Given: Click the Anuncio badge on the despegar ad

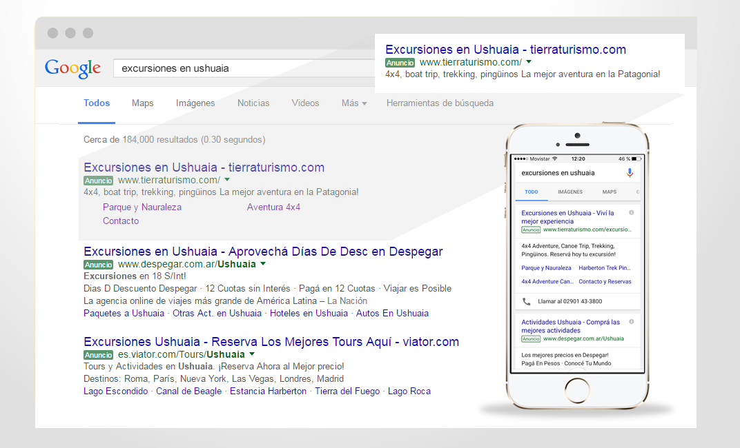Looking at the screenshot, I should pyautogui.click(x=98, y=265).
